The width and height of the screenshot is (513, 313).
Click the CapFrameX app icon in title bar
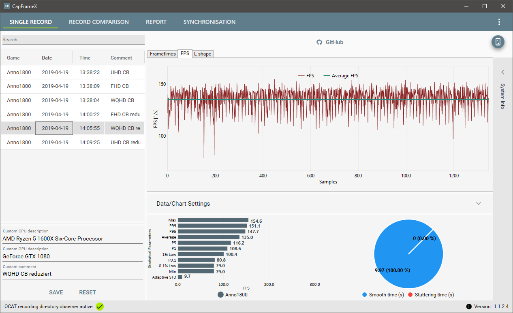pos(6,6)
